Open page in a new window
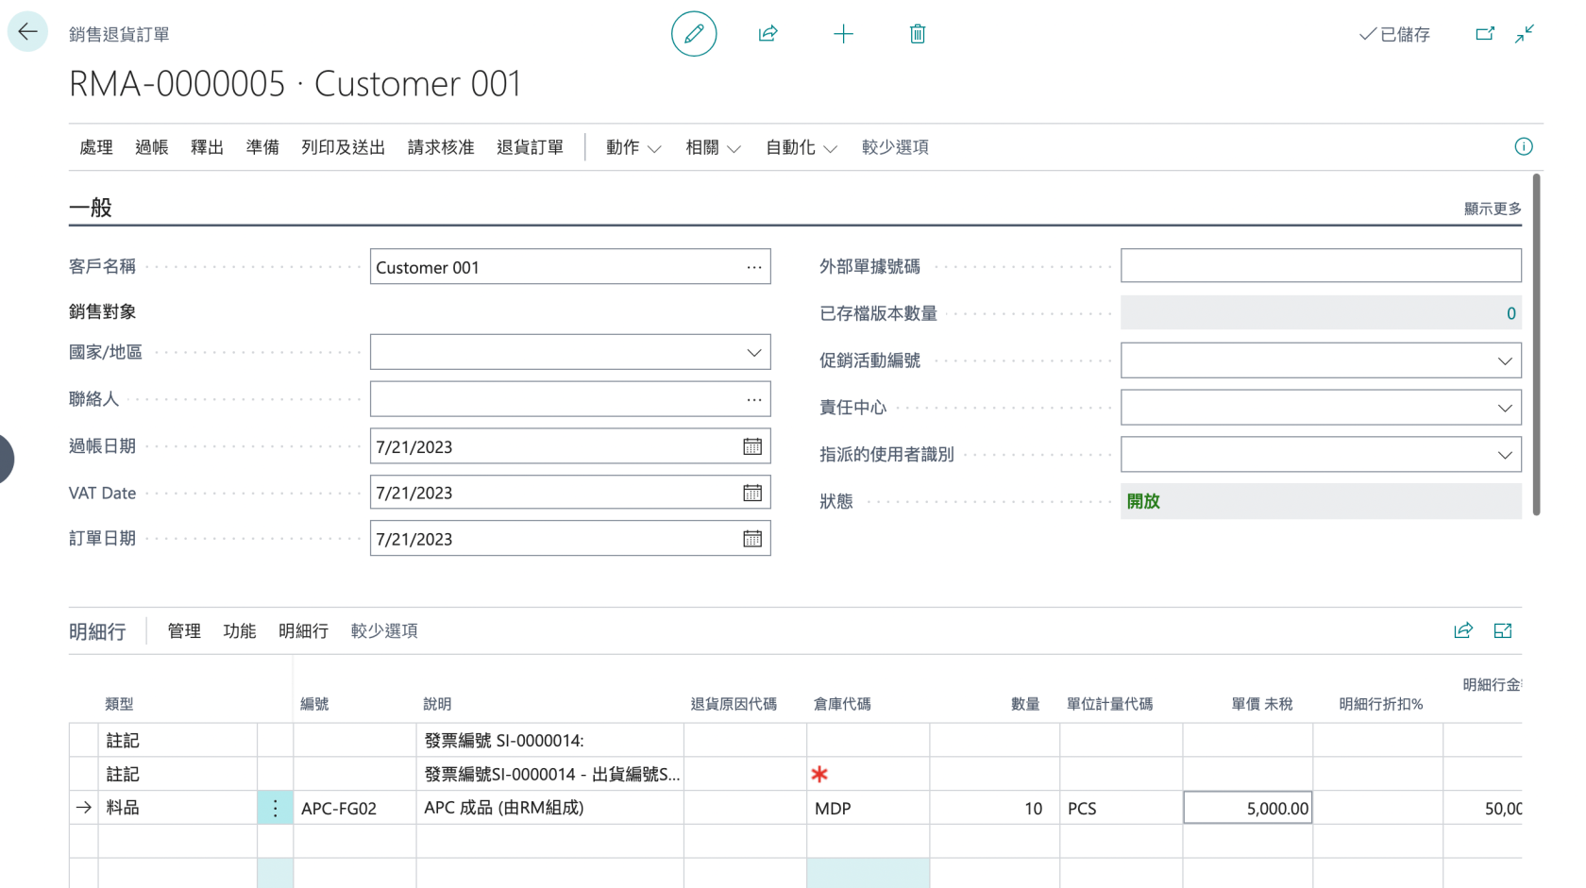Image resolution: width=1586 pixels, height=888 pixels. (x=1485, y=34)
